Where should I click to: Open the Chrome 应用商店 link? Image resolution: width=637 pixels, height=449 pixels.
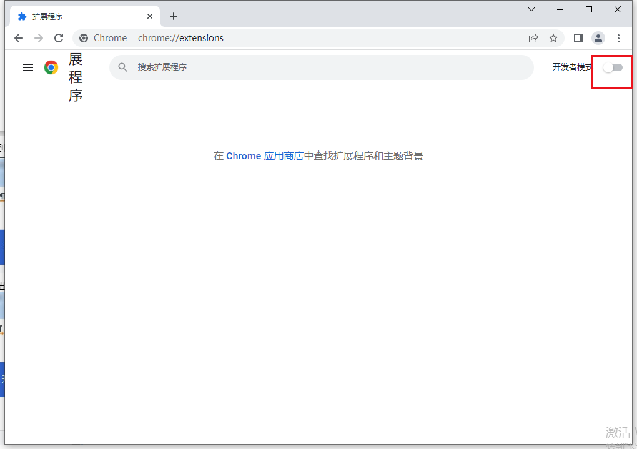264,156
